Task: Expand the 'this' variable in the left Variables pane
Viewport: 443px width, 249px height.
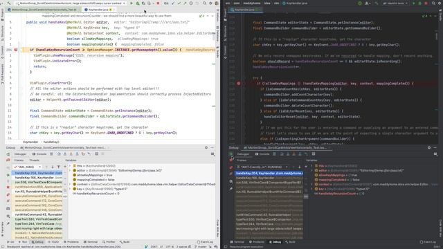Action: (70, 166)
